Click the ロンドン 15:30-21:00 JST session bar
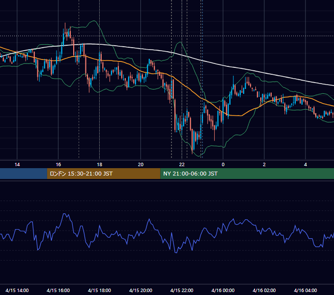334x295 pixels. [104, 174]
